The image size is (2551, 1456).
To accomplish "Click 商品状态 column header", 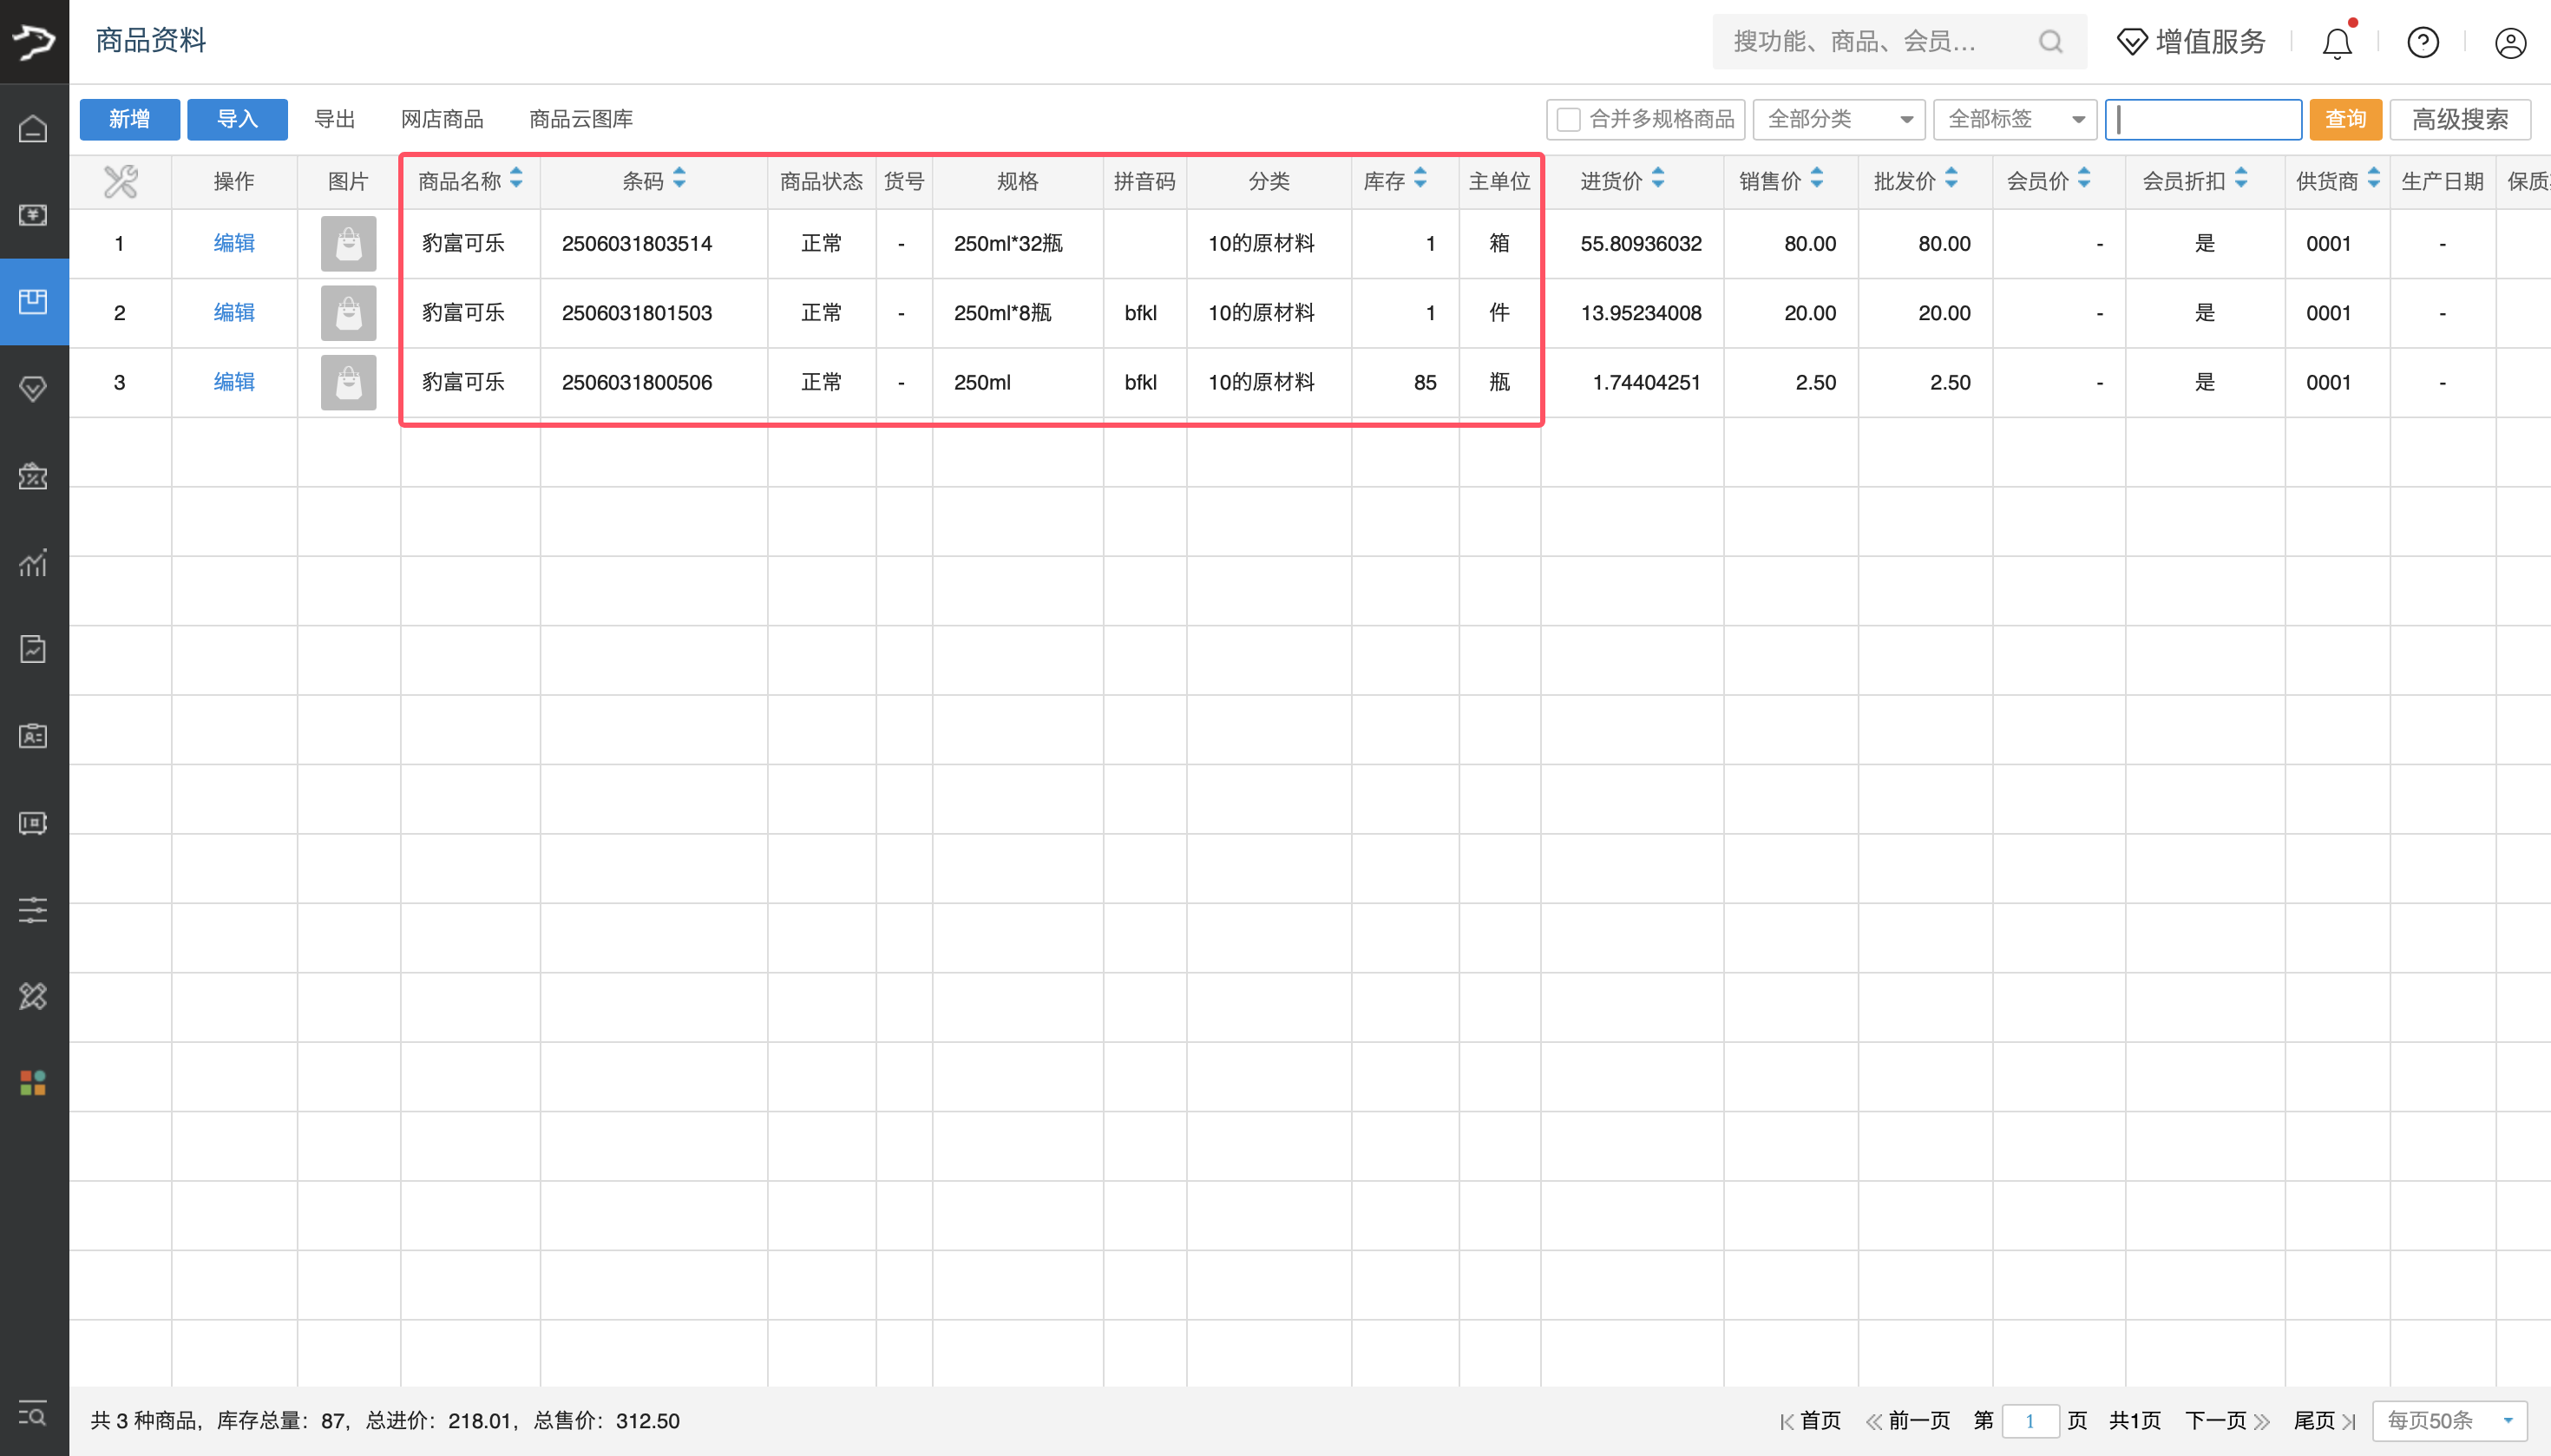I will coord(821,181).
